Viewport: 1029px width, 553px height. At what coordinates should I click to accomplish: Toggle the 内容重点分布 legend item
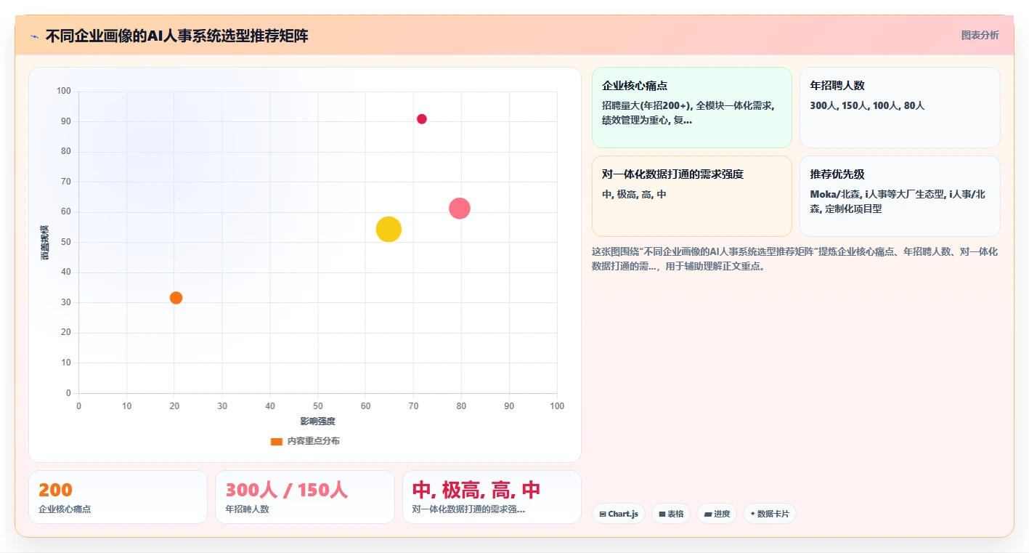(x=305, y=441)
